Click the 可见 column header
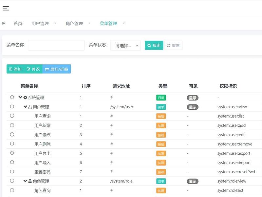The height and width of the screenshot is (197, 262). point(193,86)
